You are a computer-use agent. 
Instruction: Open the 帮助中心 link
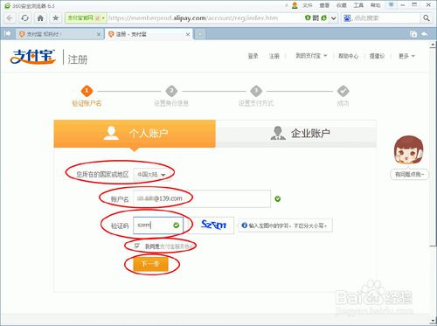click(x=348, y=56)
